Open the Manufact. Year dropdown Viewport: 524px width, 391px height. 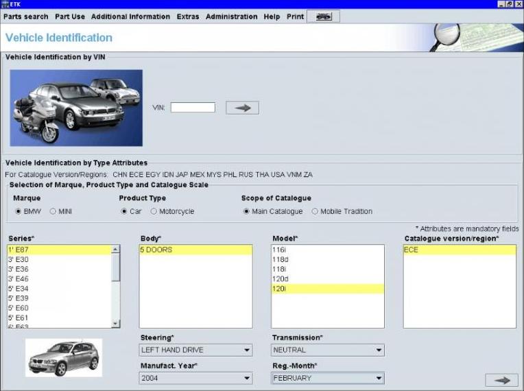coord(195,378)
